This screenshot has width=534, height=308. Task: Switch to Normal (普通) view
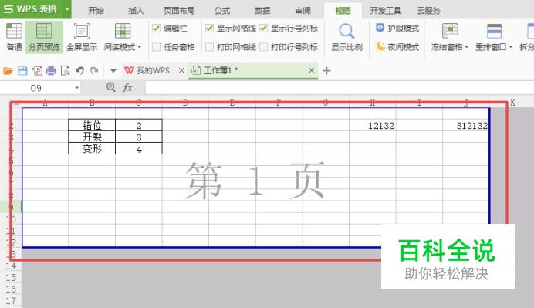click(14, 37)
